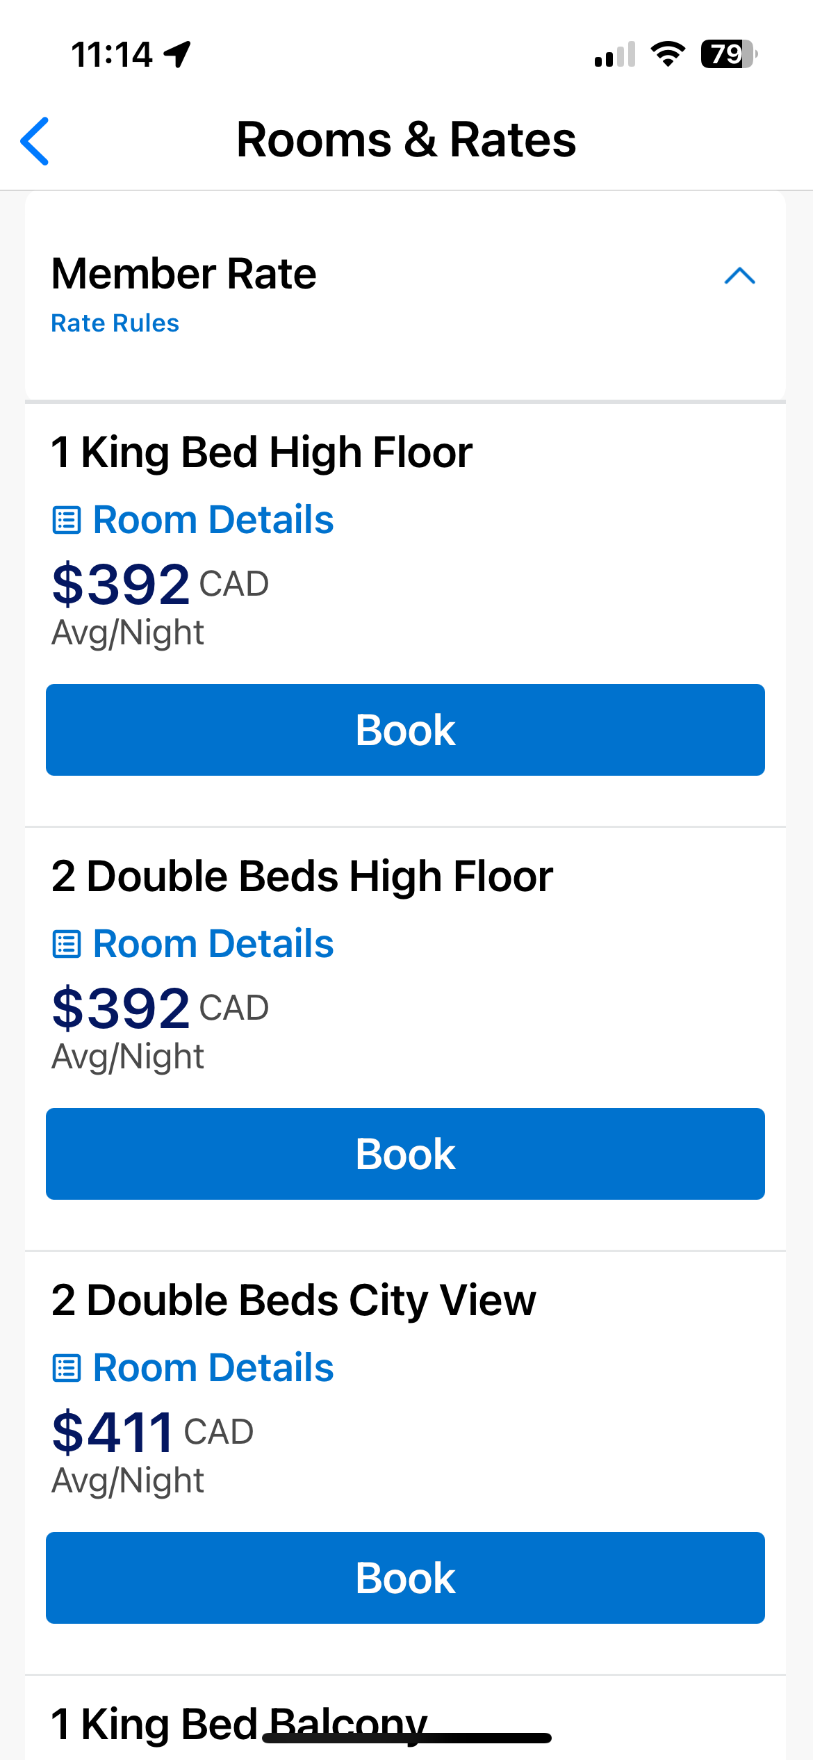Tap the cellular signal bars icon
Image resolution: width=813 pixels, height=1760 pixels.
(x=615, y=54)
